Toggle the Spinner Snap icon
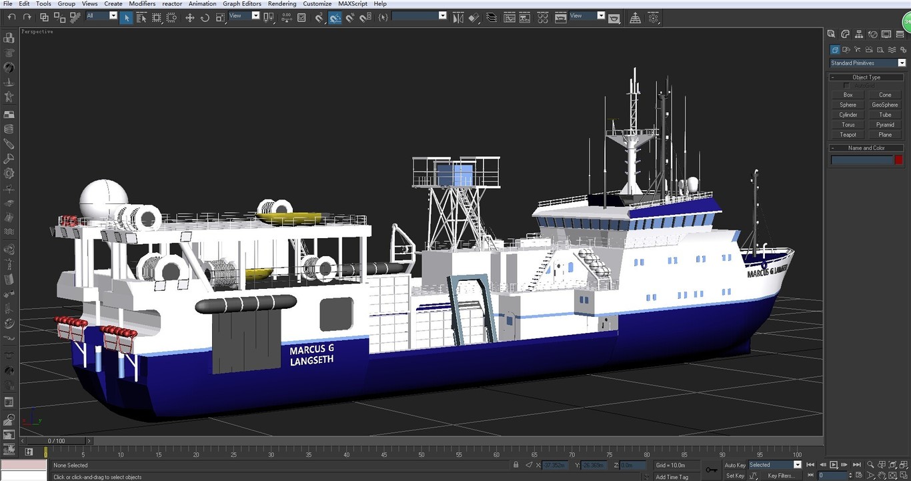The width and height of the screenshot is (911, 481). pos(365,18)
